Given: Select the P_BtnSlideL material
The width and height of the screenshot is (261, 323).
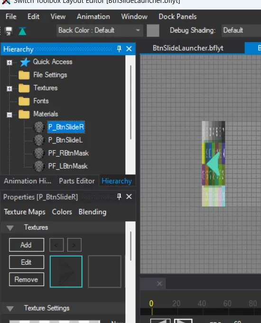Looking at the screenshot, I should coord(65,140).
